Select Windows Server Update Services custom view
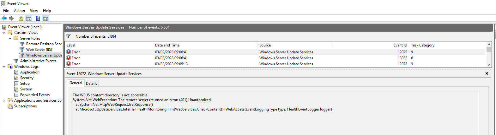Screen dimensions: 496x135 (x=44, y=55)
